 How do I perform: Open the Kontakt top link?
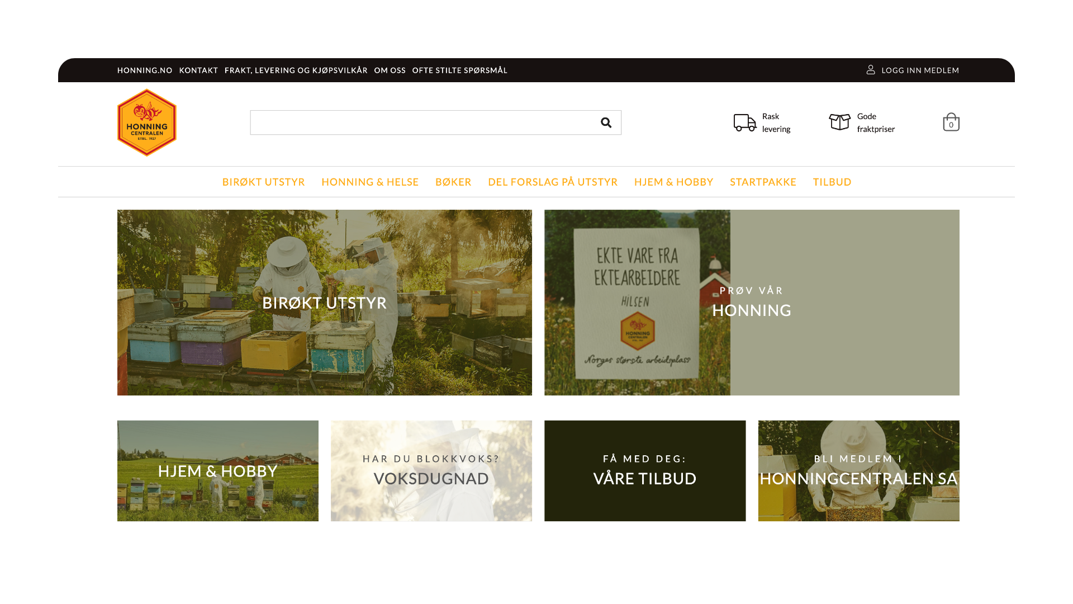(198, 70)
